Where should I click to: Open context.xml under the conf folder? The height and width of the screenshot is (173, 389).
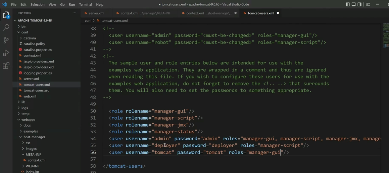(x=32, y=55)
